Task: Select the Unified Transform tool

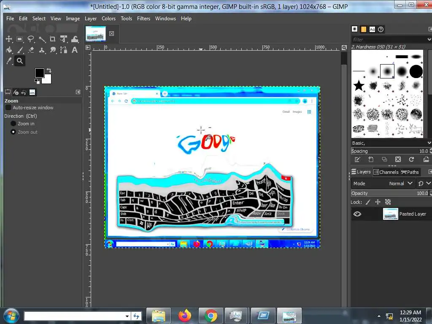Action: [64, 39]
